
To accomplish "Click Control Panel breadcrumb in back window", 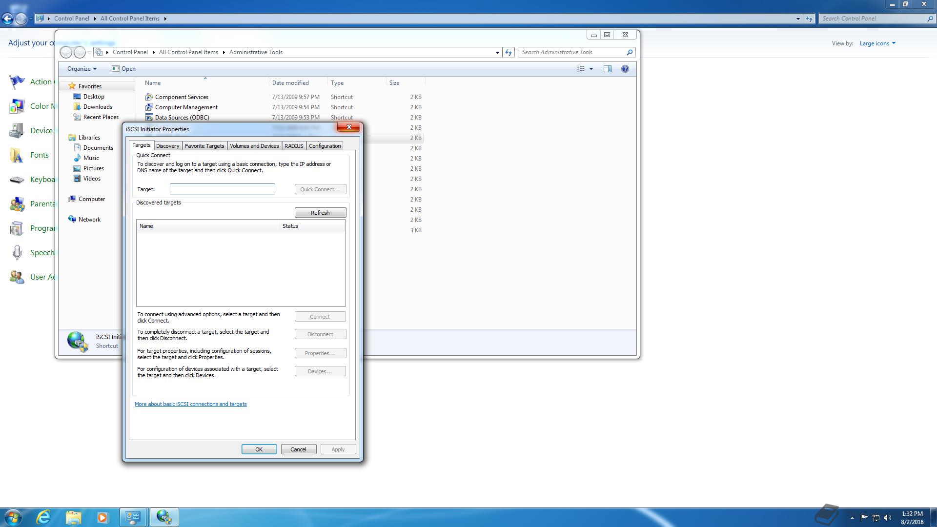I will click(x=72, y=19).
